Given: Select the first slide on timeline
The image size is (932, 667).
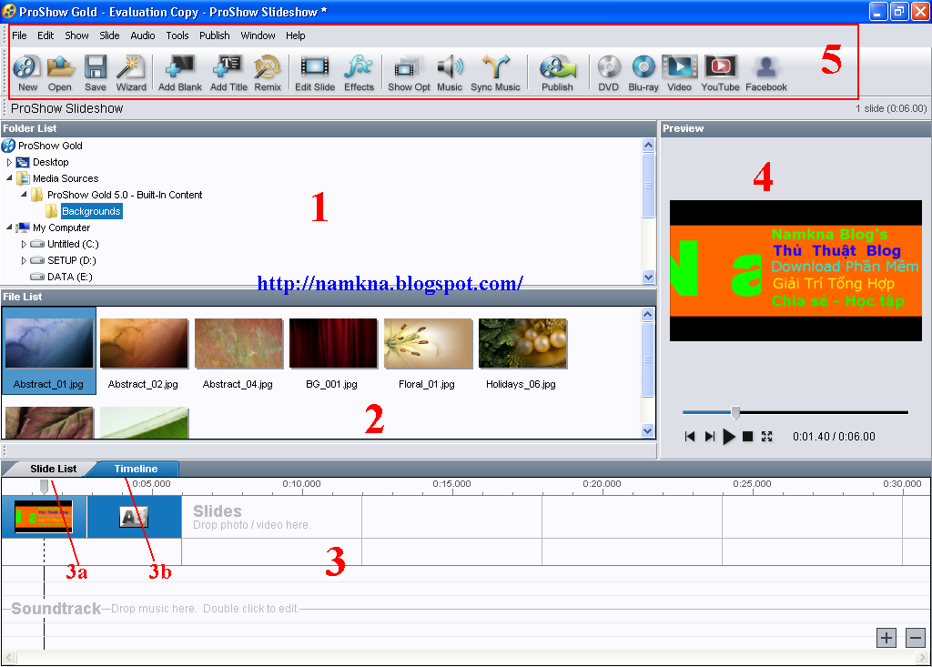Looking at the screenshot, I should coord(44,517).
